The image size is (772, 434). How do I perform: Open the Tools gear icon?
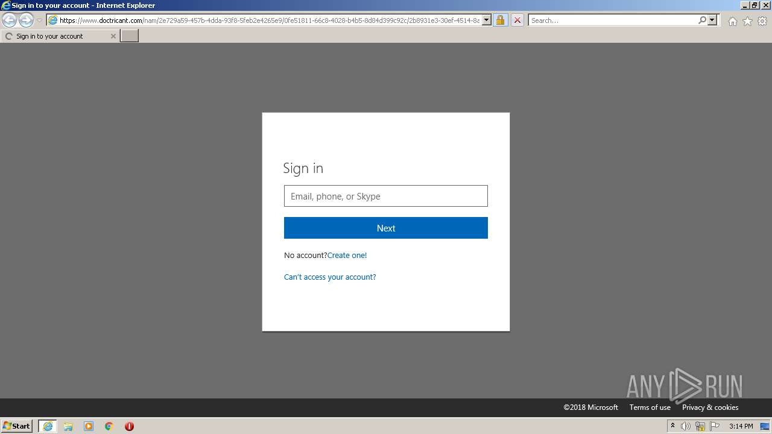tap(762, 21)
